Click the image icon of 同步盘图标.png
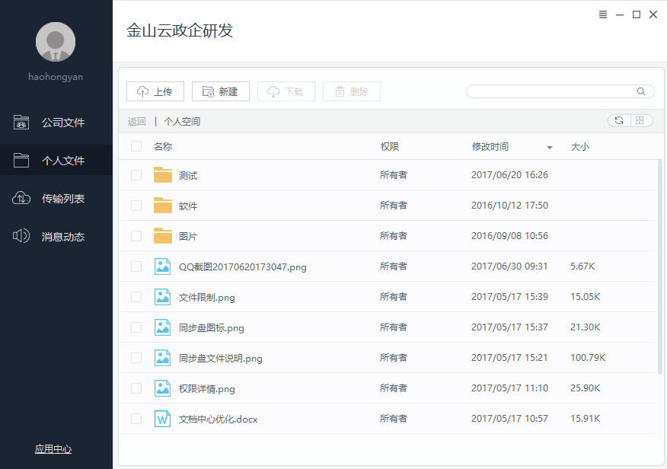 [x=162, y=327]
